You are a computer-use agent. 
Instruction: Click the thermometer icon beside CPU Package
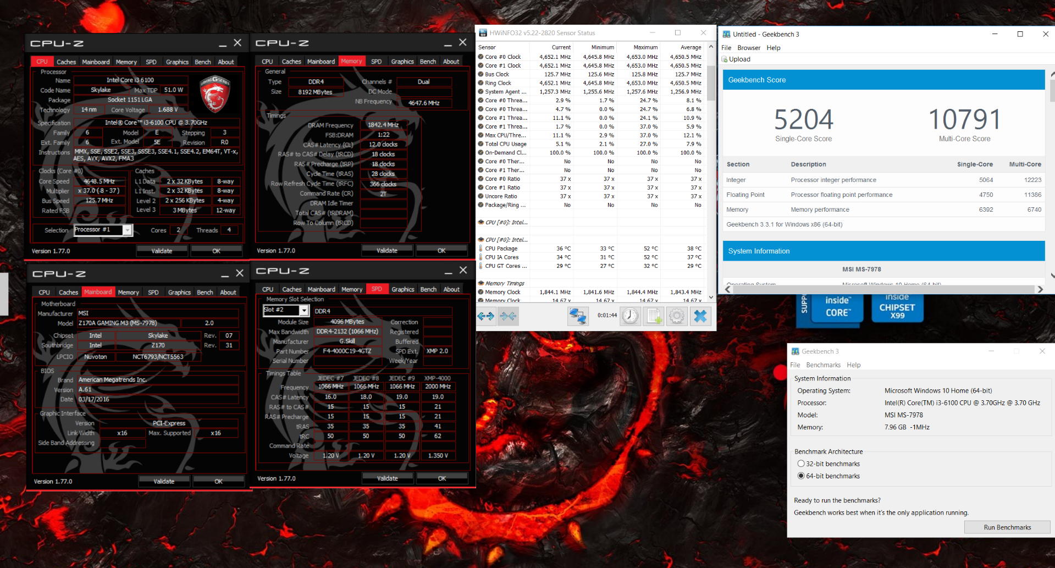(x=480, y=249)
